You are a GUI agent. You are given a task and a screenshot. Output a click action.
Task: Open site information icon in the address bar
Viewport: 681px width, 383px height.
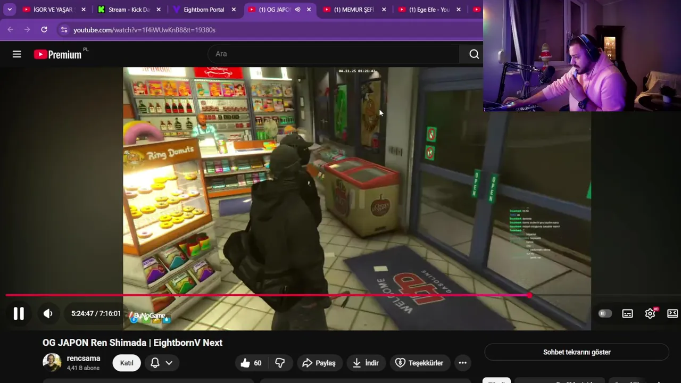point(64,30)
